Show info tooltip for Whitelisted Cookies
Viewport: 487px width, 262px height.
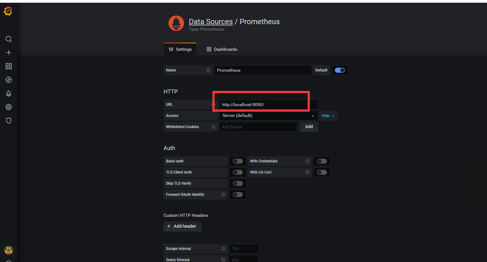pos(213,127)
